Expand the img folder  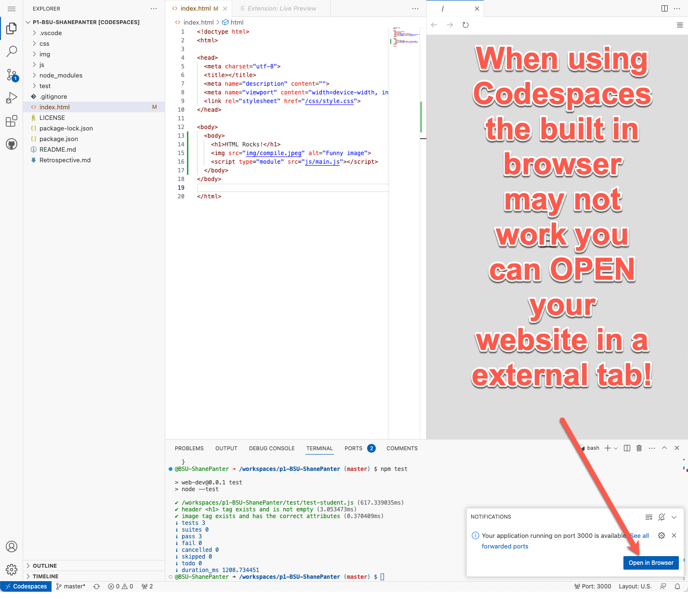(94, 54)
